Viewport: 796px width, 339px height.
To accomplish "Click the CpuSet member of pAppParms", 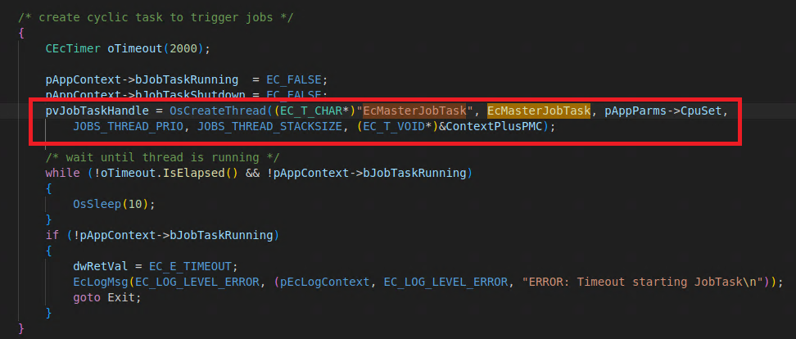I will (x=697, y=111).
